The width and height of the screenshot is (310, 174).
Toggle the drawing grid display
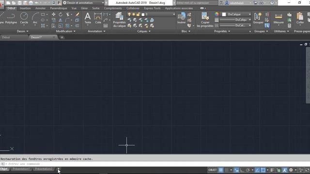pyautogui.click(x=221, y=170)
